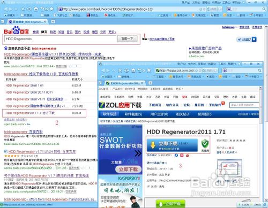Screen dimensions: 268x208
Task: Click blue 立即下载 download button
Action: (x=172, y=145)
